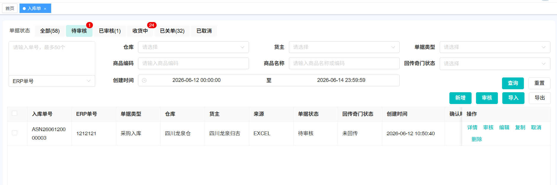557x185 pixels.
Task: Open the 货主 dropdown
Action: pos(344,47)
